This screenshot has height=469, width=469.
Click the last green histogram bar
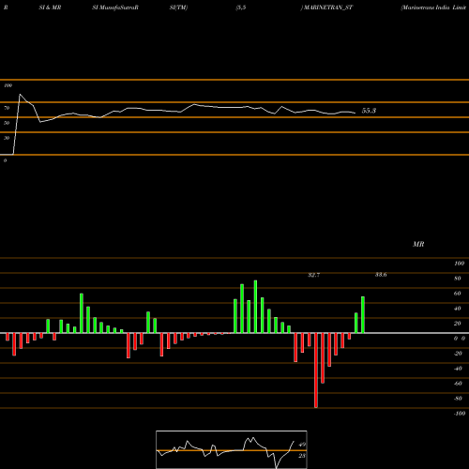tap(363, 315)
